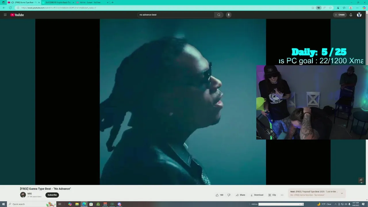Switch to the Kid Ink - Sunset tab
The image size is (368, 207).
pos(93,2)
